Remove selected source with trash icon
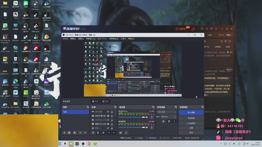The image size is (262, 147). (98, 133)
